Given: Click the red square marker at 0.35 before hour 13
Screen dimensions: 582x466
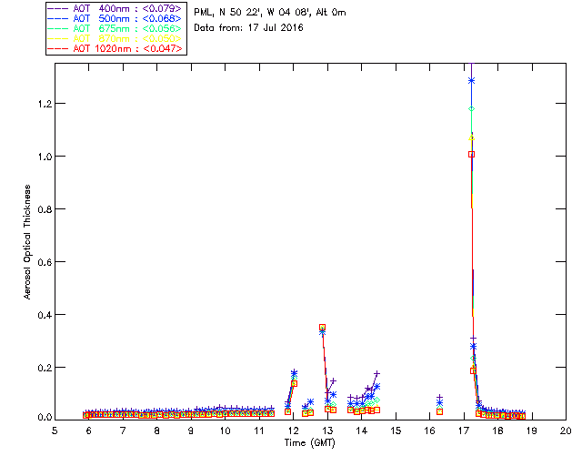Looking at the screenshot, I should coord(322,328).
